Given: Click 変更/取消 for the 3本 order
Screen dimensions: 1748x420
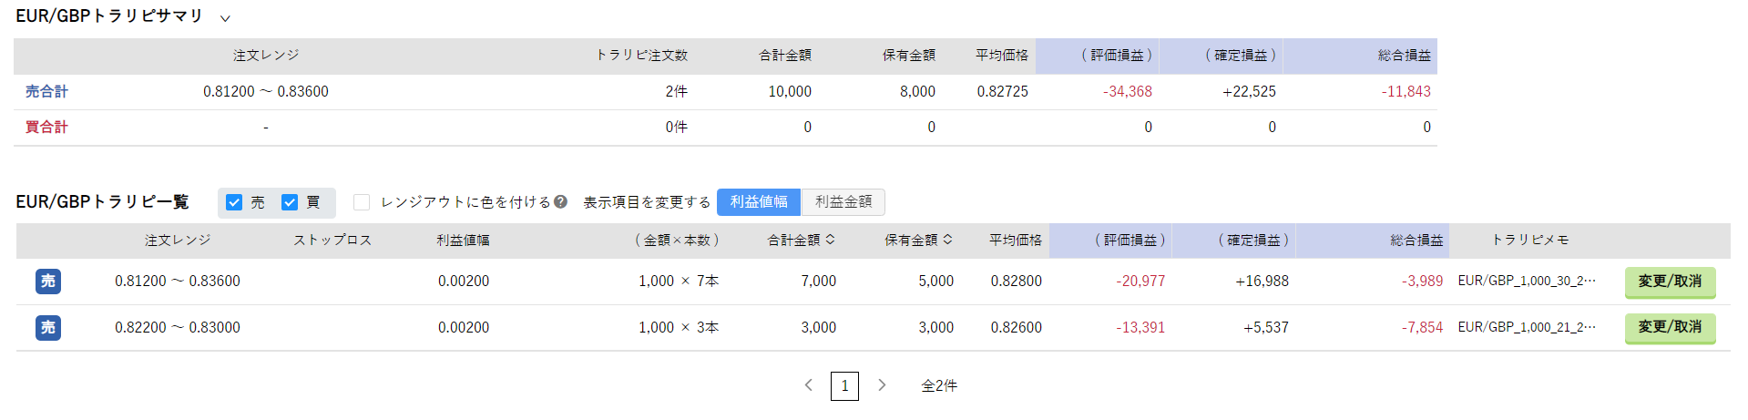Looking at the screenshot, I should [1670, 328].
